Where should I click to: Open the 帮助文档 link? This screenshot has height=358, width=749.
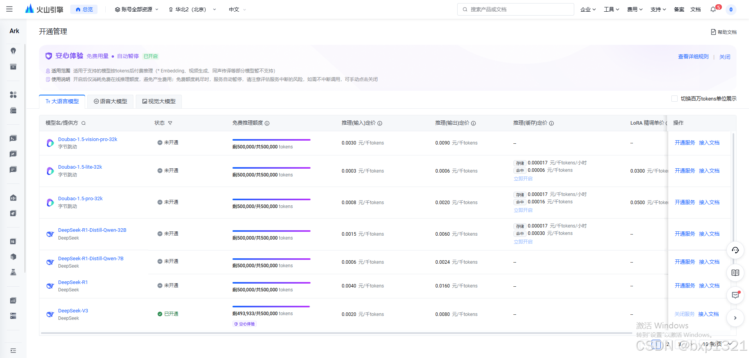point(724,32)
